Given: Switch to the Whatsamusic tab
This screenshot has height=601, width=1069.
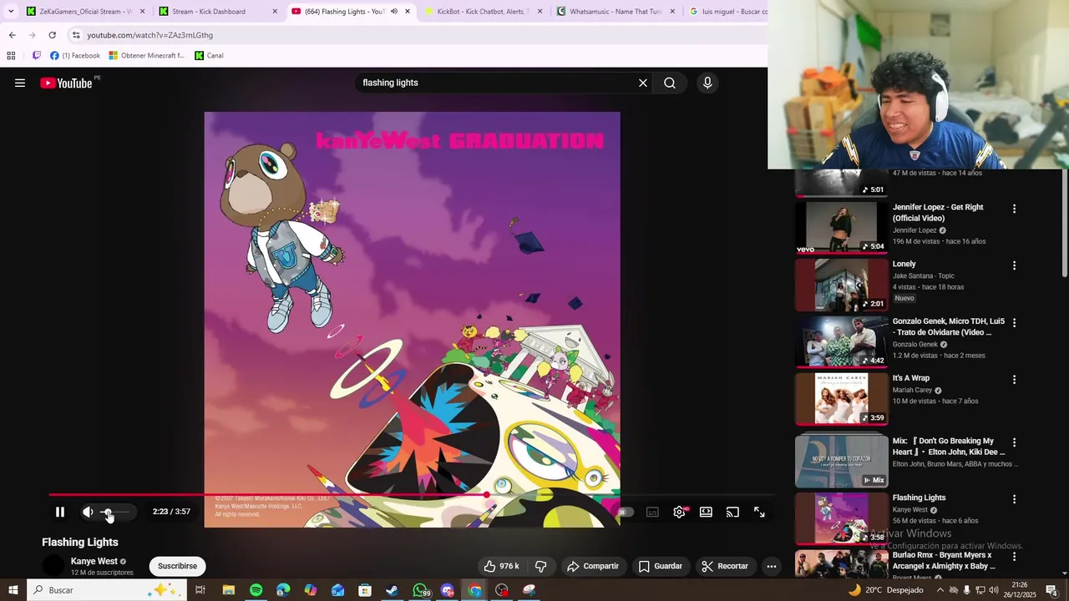Looking at the screenshot, I should (x=616, y=12).
